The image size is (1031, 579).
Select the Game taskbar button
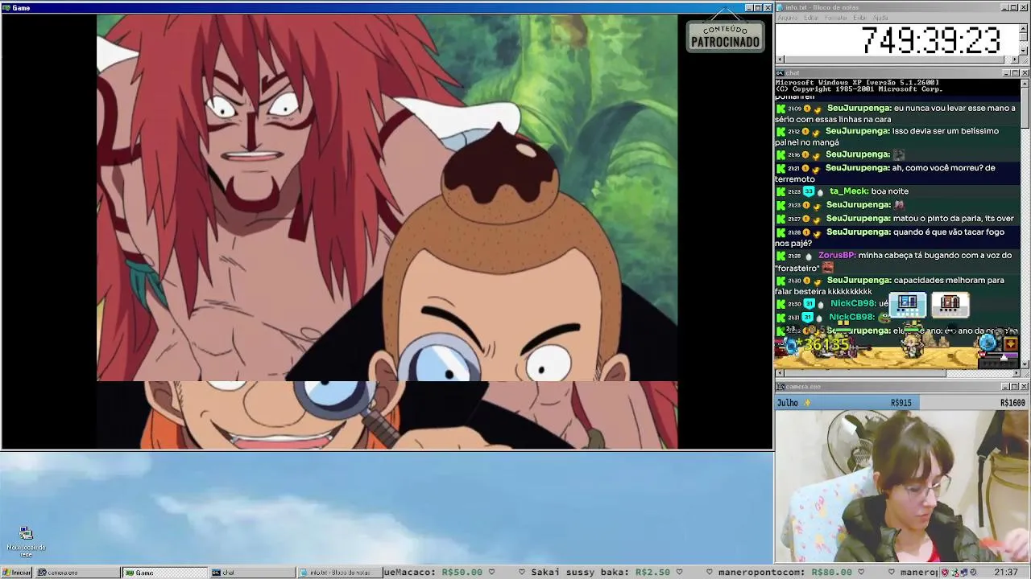165,573
